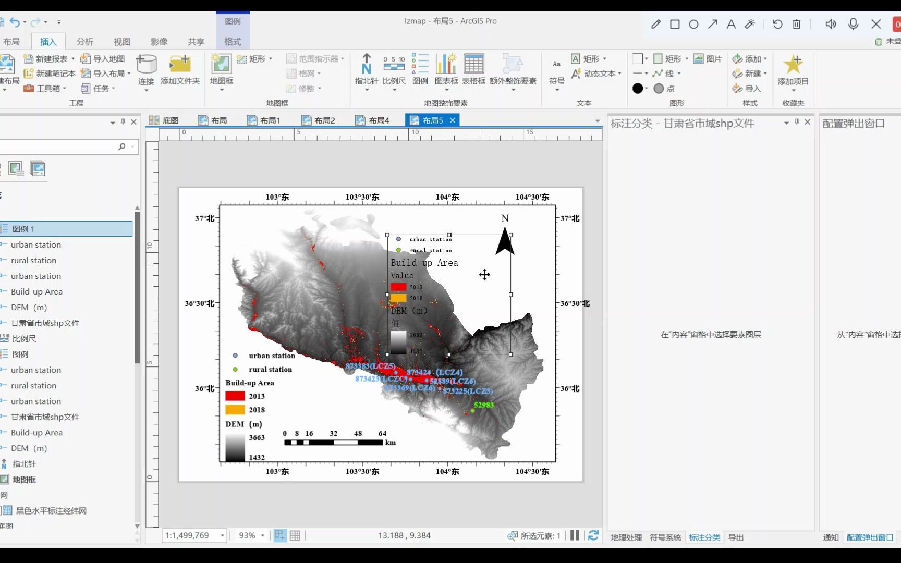Switch to the 插入 ribbon tab
901x563 pixels.
click(47, 41)
